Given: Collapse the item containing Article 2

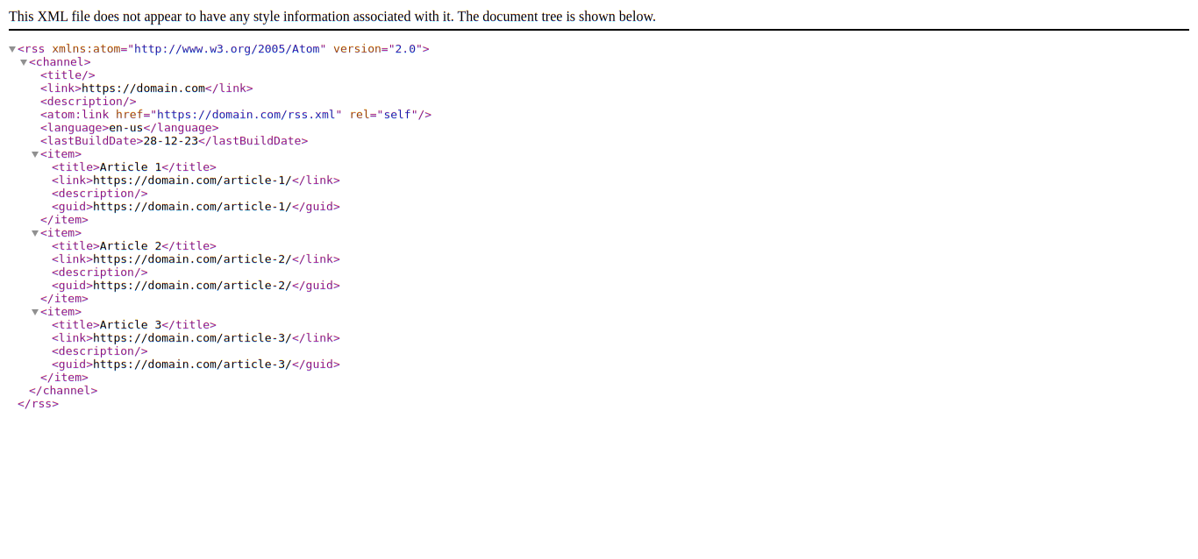Looking at the screenshot, I should click(35, 233).
